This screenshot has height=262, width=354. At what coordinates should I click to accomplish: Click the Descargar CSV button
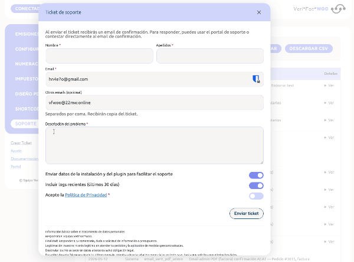pos(309,49)
